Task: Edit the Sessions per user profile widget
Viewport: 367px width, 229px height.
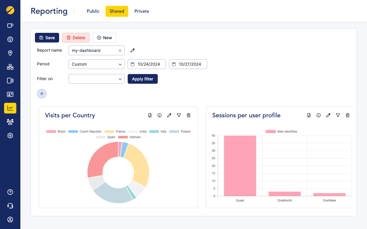Action: click(x=328, y=115)
